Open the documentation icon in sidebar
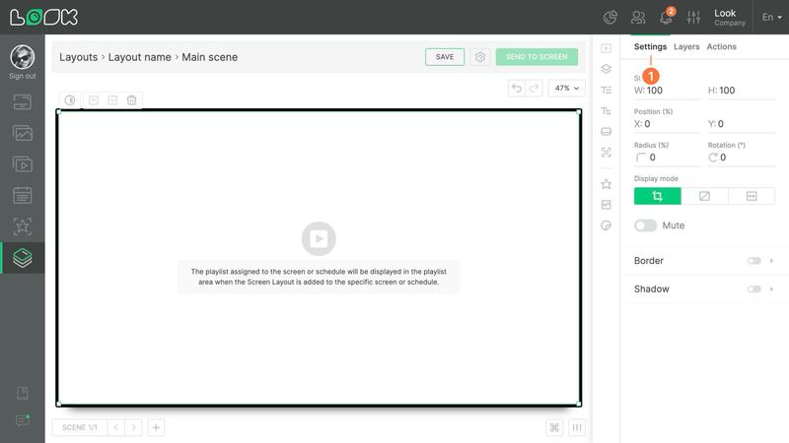The width and height of the screenshot is (789, 443). 22,393
